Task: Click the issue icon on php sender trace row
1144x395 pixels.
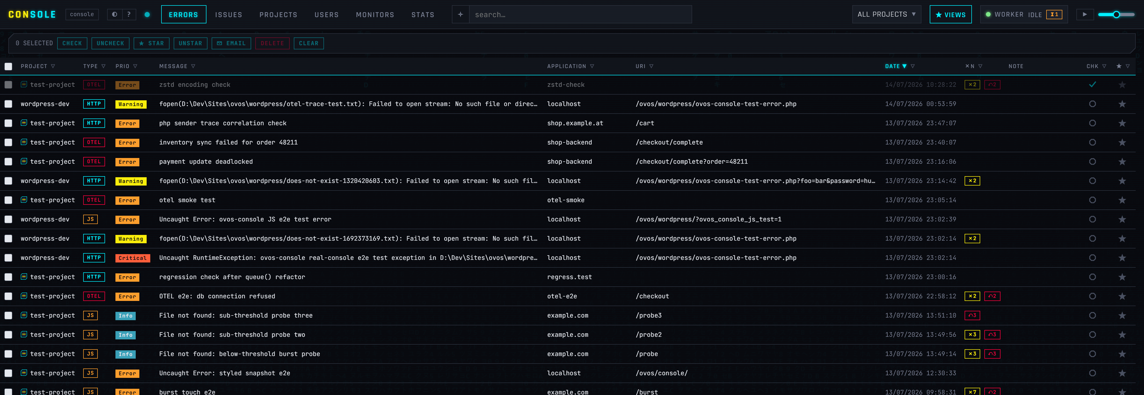Action: click(x=24, y=123)
